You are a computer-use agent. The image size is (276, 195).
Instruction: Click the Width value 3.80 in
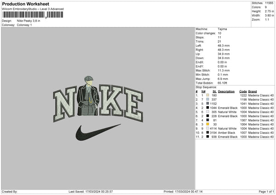tap(269, 16)
